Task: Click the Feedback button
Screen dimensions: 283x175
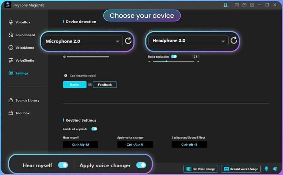Action: pyautogui.click(x=105, y=84)
